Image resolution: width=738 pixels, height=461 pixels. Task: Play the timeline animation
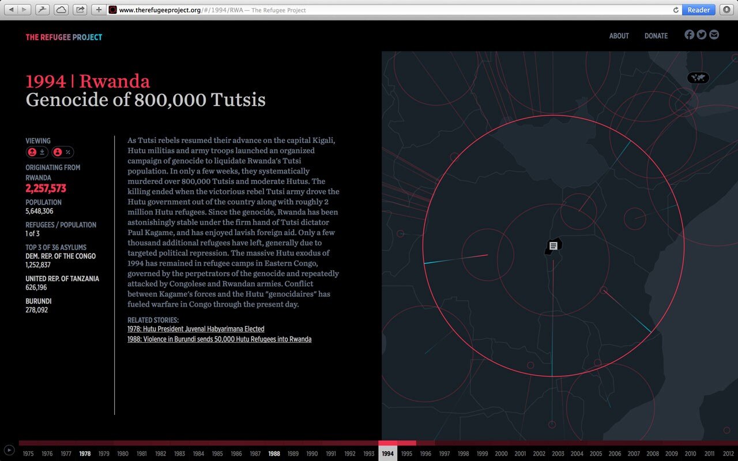click(9, 450)
